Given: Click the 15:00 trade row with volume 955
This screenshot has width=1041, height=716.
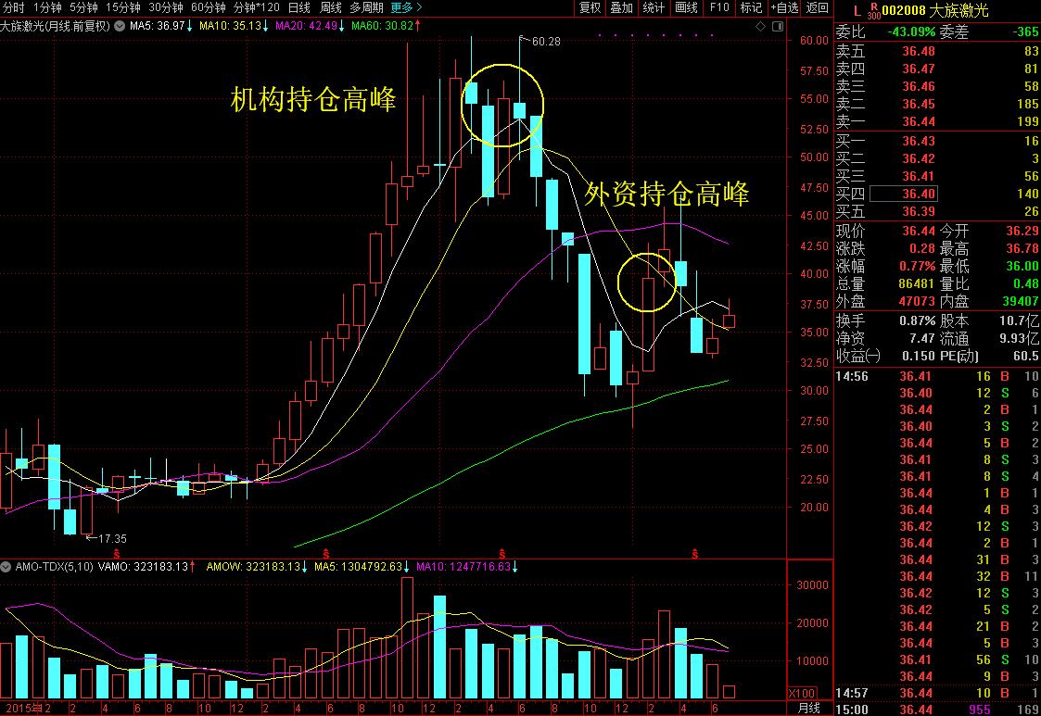Looking at the screenshot, I should 937,710.
